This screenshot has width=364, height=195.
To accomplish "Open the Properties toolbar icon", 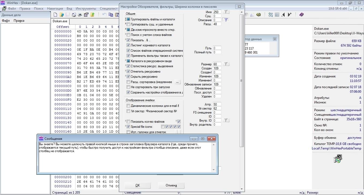I will [x=86, y=15].
